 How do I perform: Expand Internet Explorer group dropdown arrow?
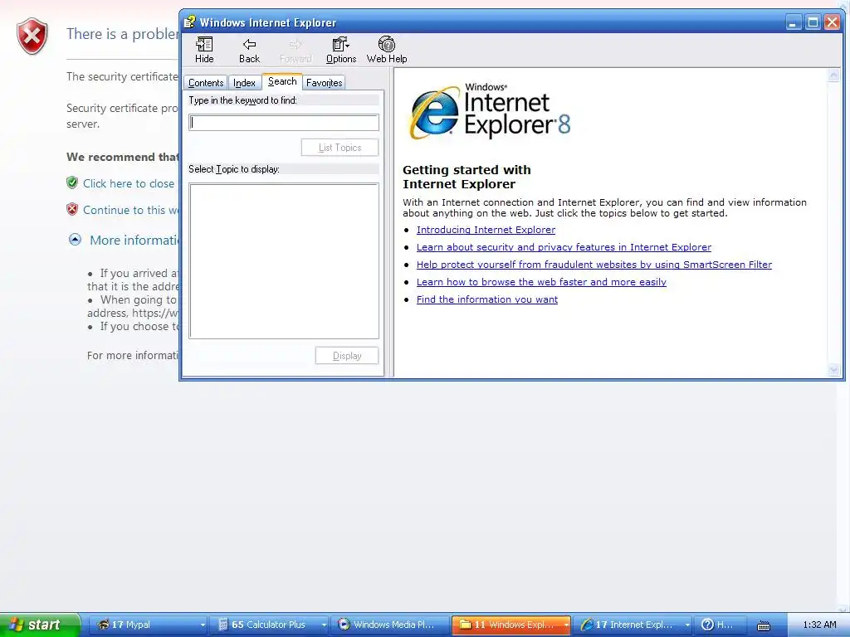click(687, 625)
